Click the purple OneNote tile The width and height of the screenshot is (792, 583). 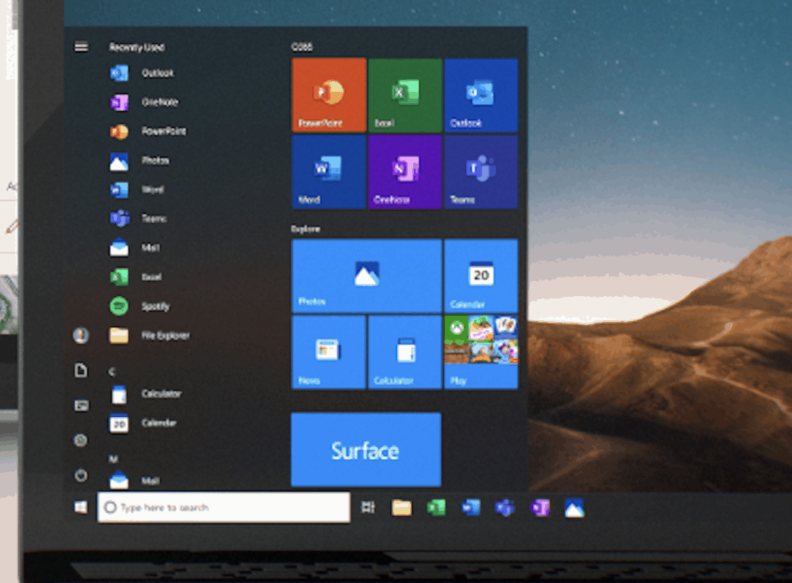405,172
